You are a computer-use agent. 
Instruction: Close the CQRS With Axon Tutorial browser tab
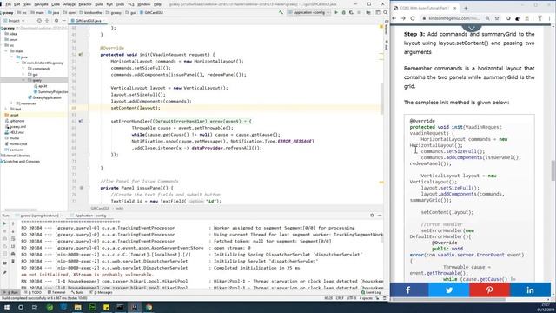455,8
